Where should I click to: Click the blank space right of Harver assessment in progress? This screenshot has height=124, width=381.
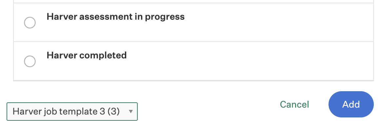(279, 22)
